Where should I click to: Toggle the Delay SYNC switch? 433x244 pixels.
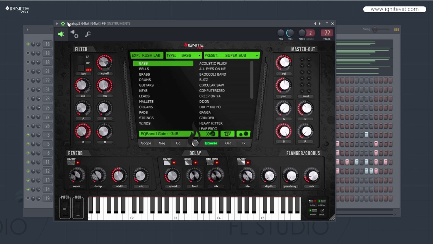[x=188, y=163]
